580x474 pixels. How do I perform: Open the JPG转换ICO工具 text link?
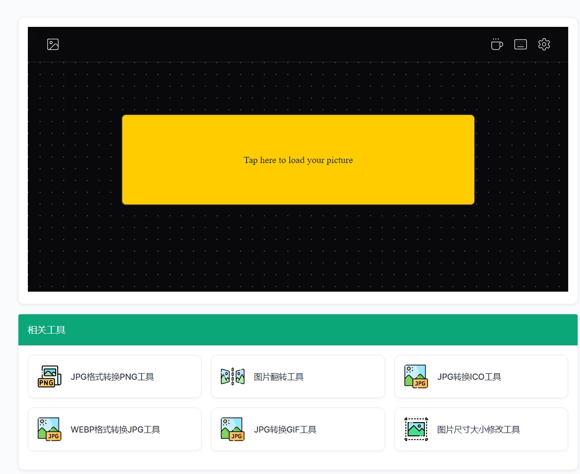[469, 377]
